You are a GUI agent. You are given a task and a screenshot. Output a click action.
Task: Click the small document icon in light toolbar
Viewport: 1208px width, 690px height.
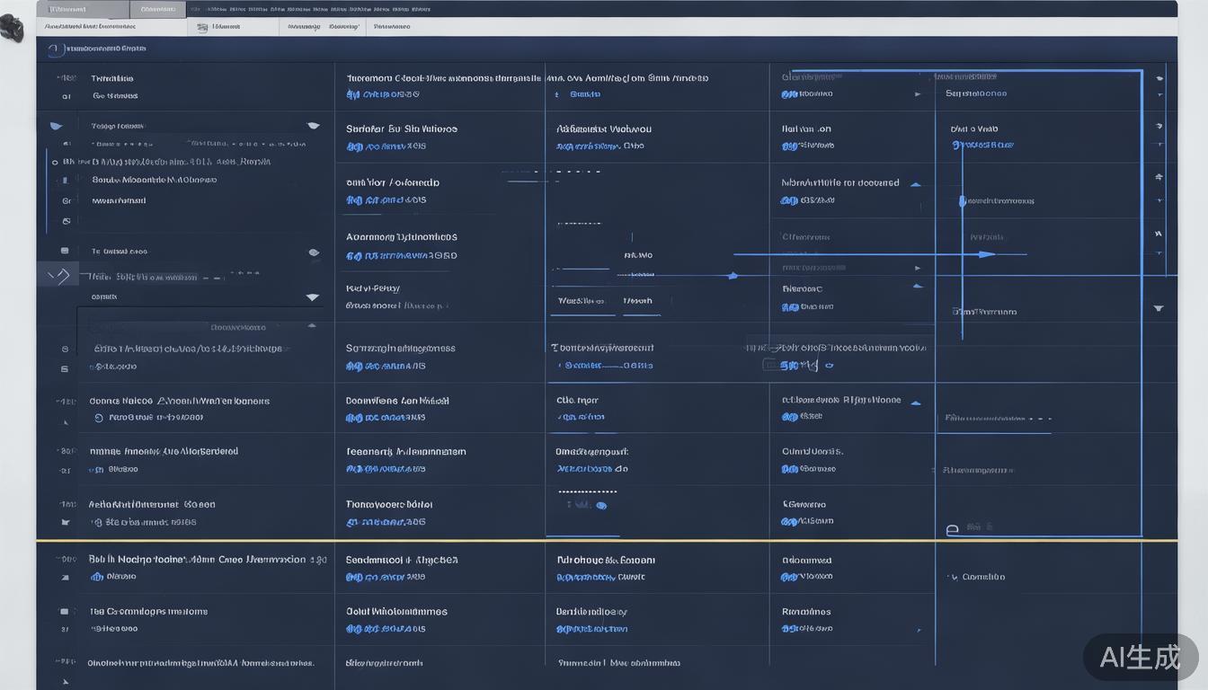[x=202, y=28]
